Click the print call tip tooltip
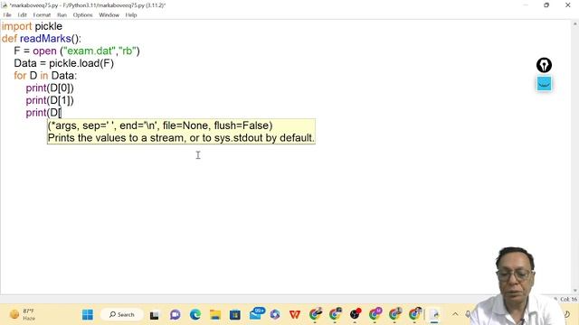The height and width of the screenshot is (325, 579). (181, 132)
